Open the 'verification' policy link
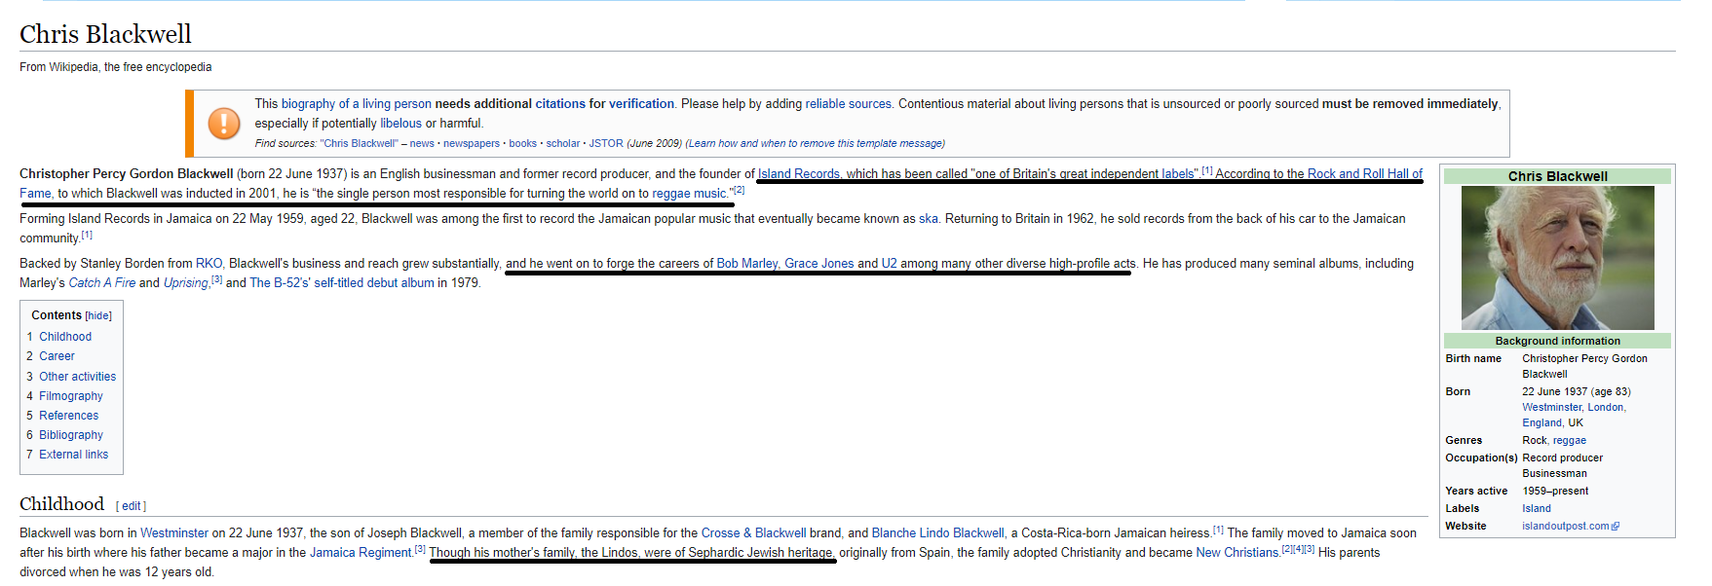 pyautogui.click(x=642, y=104)
